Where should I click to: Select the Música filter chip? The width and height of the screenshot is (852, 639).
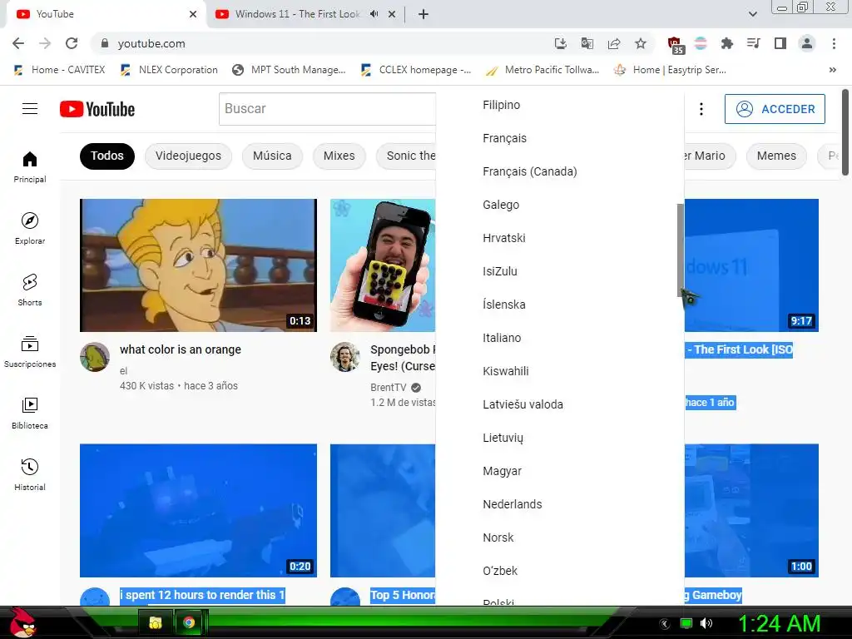pyautogui.click(x=272, y=156)
